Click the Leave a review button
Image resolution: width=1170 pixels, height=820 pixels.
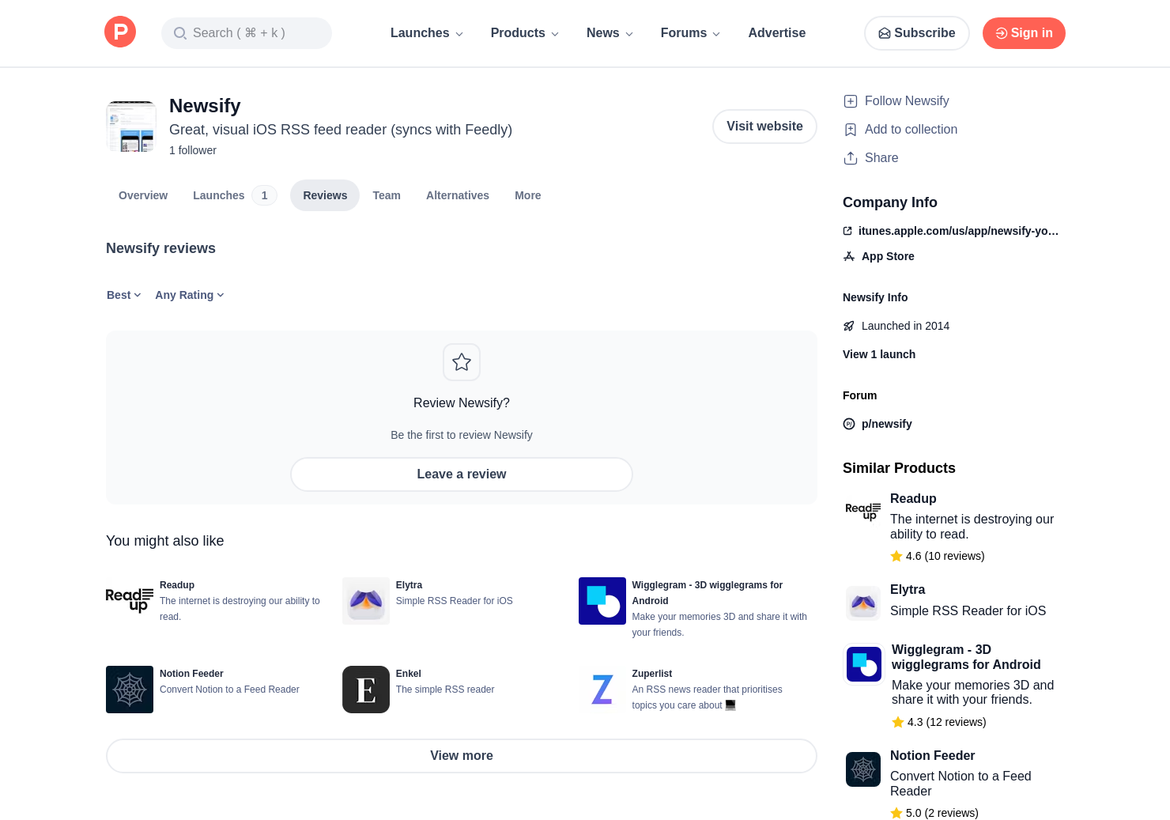point(462,474)
